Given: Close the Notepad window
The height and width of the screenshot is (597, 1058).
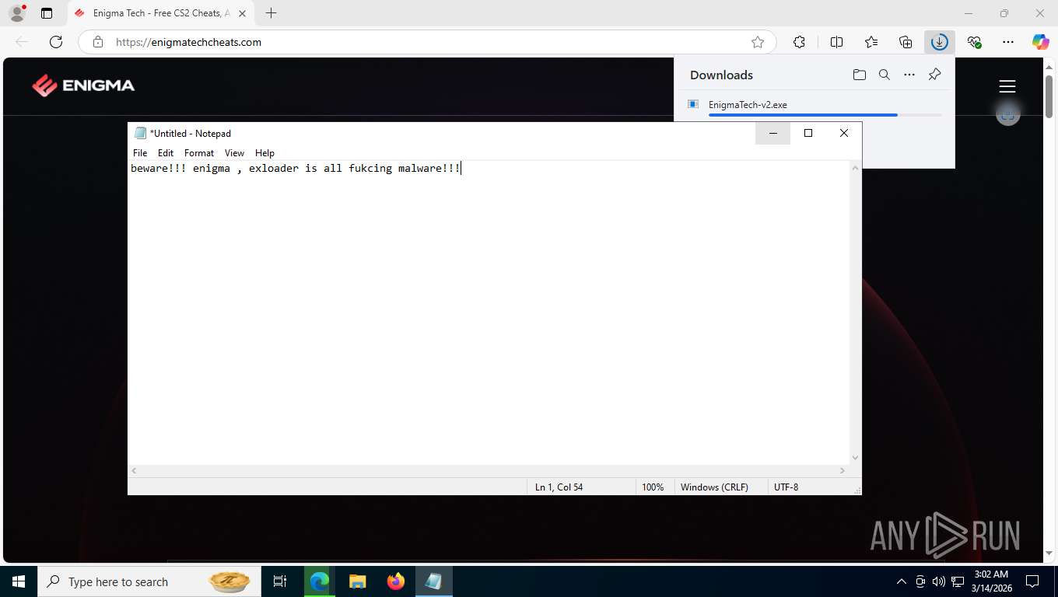Looking at the screenshot, I should [844, 133].
